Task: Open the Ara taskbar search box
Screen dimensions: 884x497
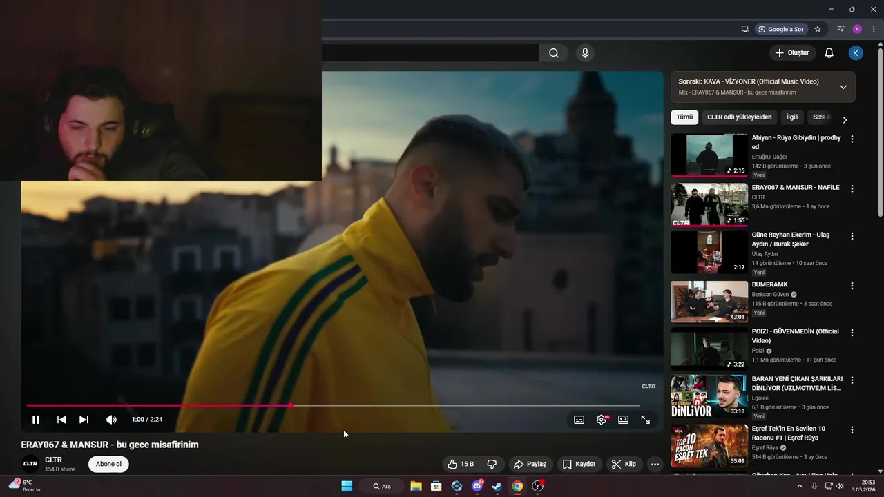Action: [x=382, y=486]
